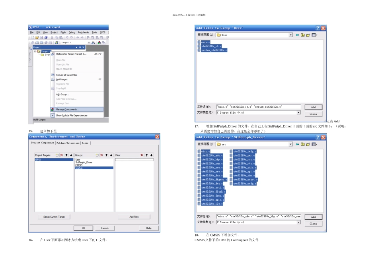Click New file icon in µVision toolbar
Viewport: 378px width, 267px height.
pos(32,38)
